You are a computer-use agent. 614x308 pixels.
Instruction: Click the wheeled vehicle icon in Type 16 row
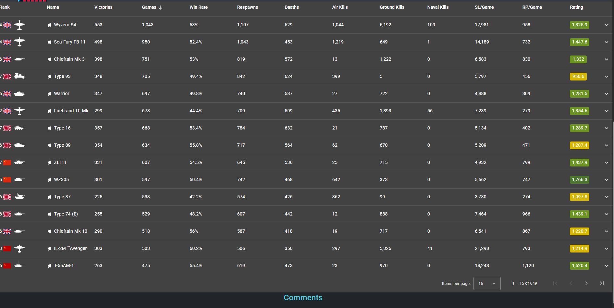pyautogui.click(x=19, y=128)
